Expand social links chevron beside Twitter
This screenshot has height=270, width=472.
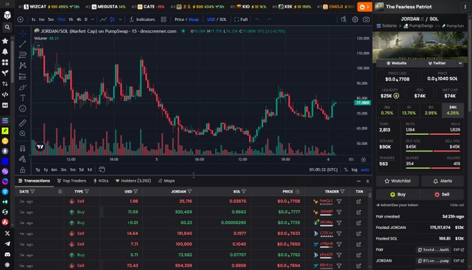coord(460,63)
